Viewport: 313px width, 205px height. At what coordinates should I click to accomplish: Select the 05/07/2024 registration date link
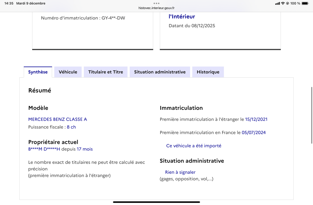tap(254, 132)
